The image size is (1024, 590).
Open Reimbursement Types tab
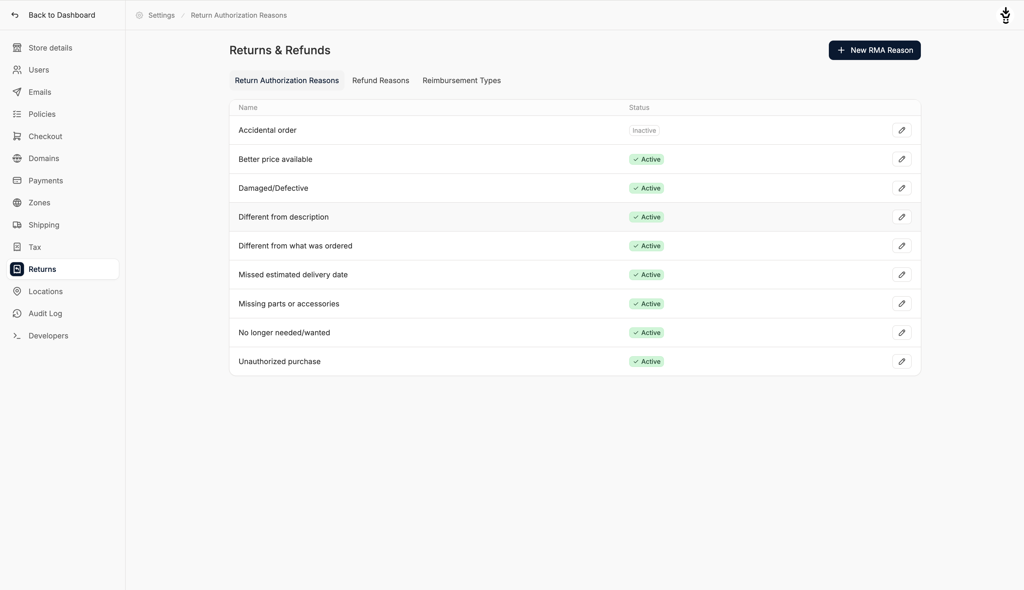[461, 80]
